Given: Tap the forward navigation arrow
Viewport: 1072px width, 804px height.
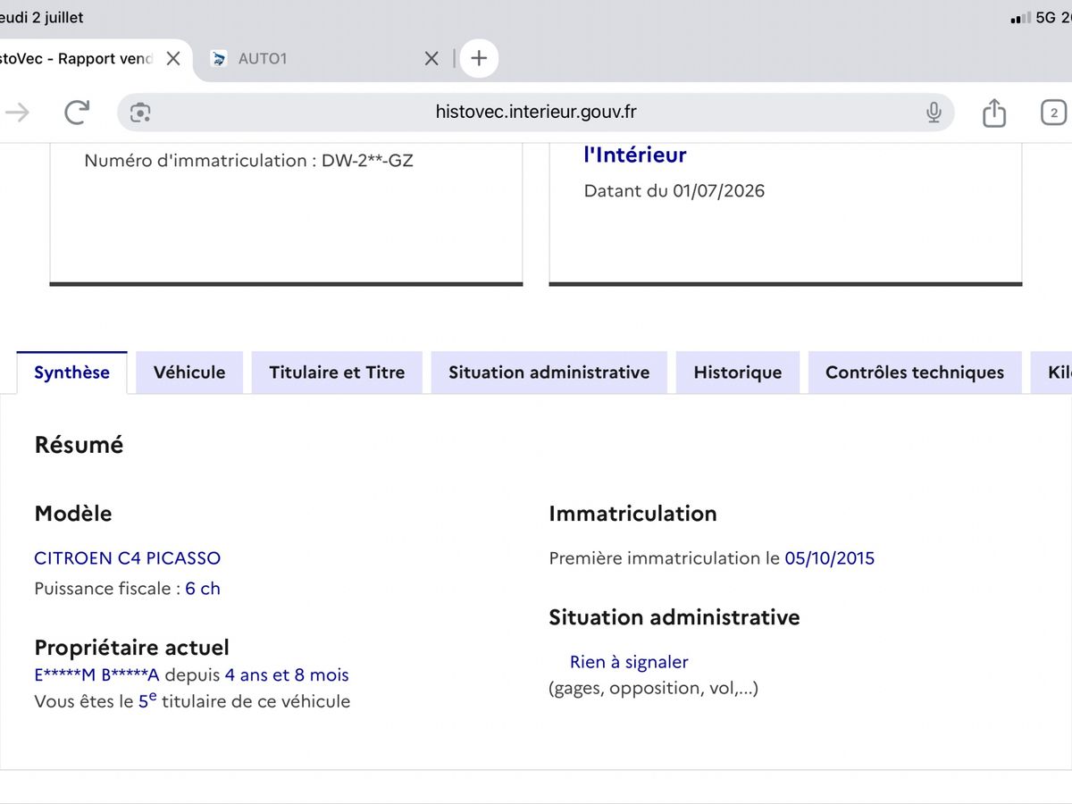Looking at the screenshot, I should coord(18,112).
